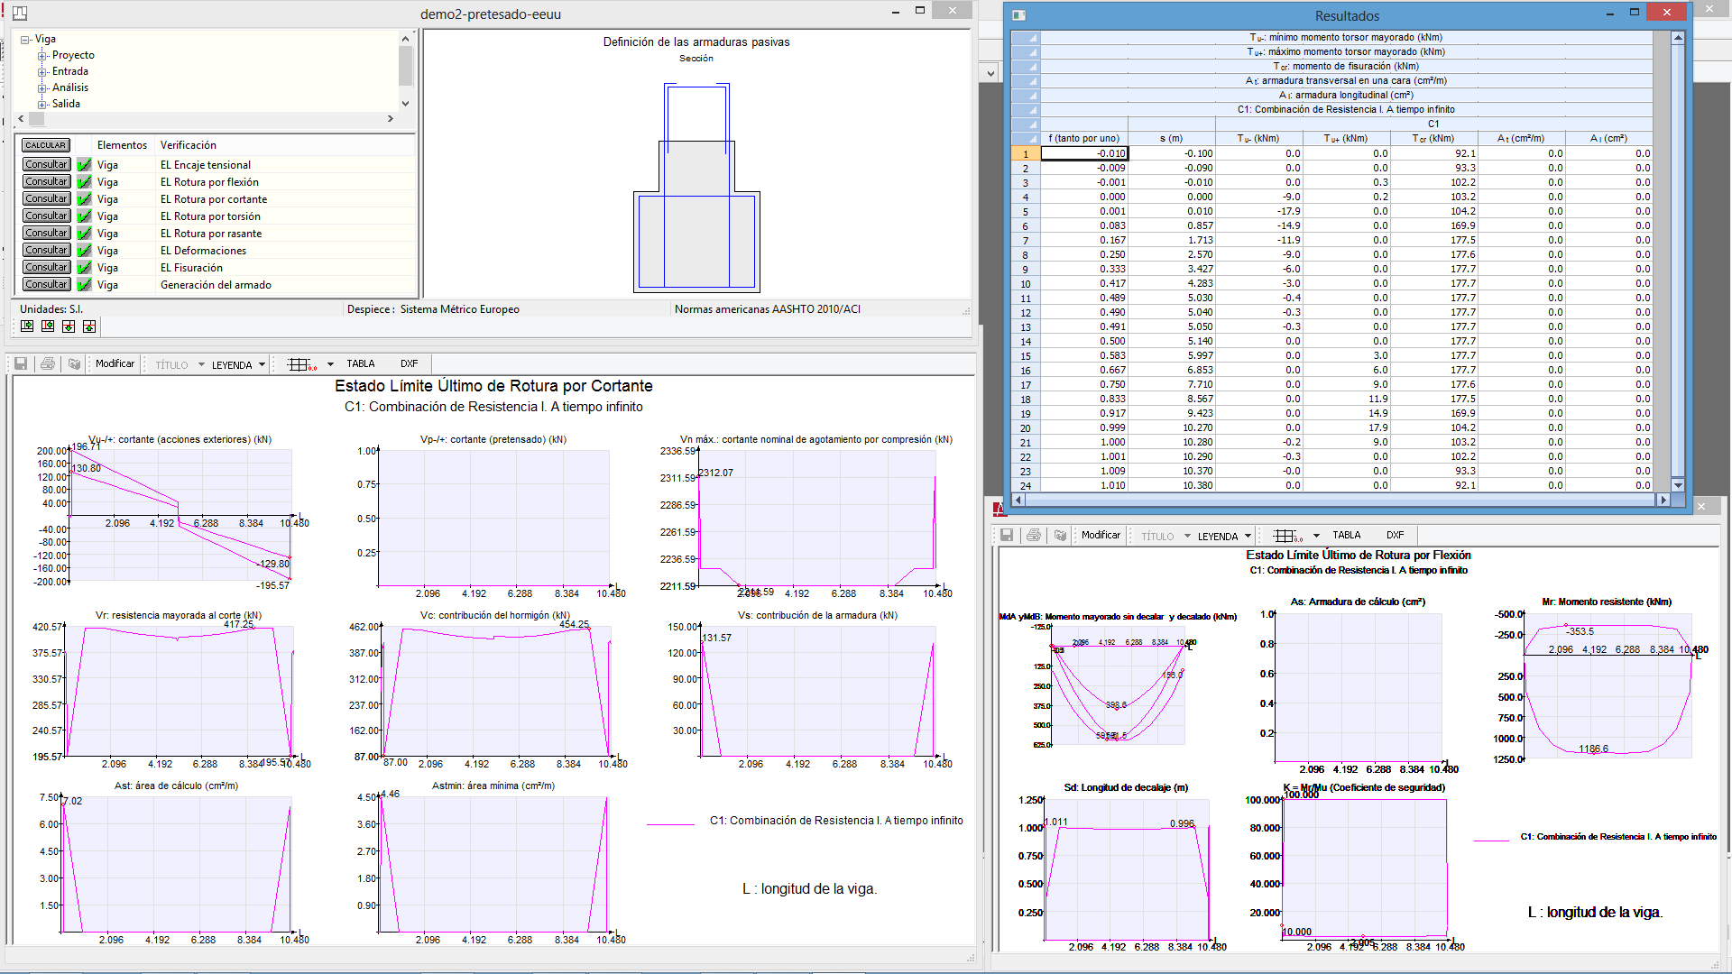Click the print icon in Cortante toolbar
Image resolution: width=1732 pixels, height=974 pixels.
tap(48, 364)
